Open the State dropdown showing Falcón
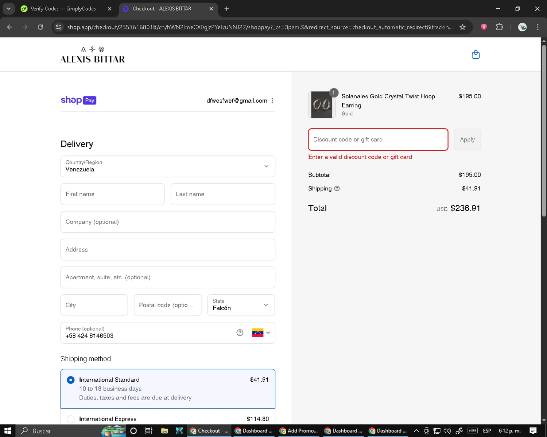Image resolution: width=547 pixels, height=437 pixels. (241, 305)
